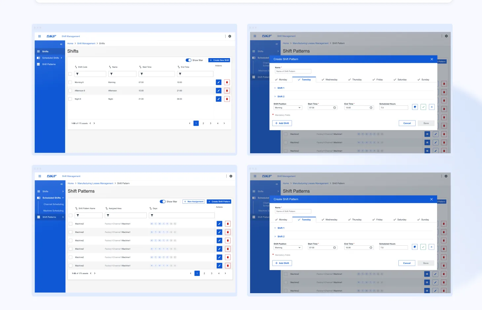Open the Shift Position dropdown in the upper dialog
The image size is (482, 310).
pyautogui.click(x=288, y=108)
